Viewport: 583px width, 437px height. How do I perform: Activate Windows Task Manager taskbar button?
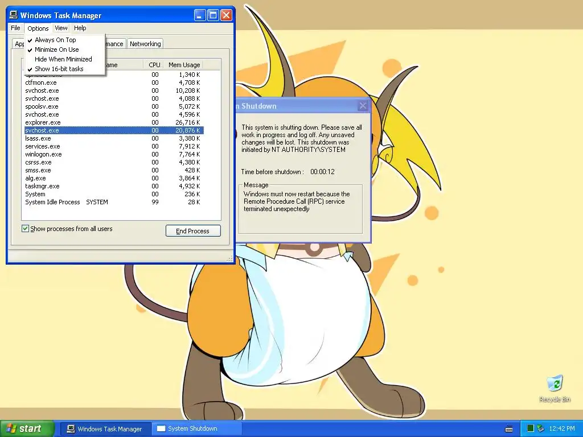[x=105, y=429]
